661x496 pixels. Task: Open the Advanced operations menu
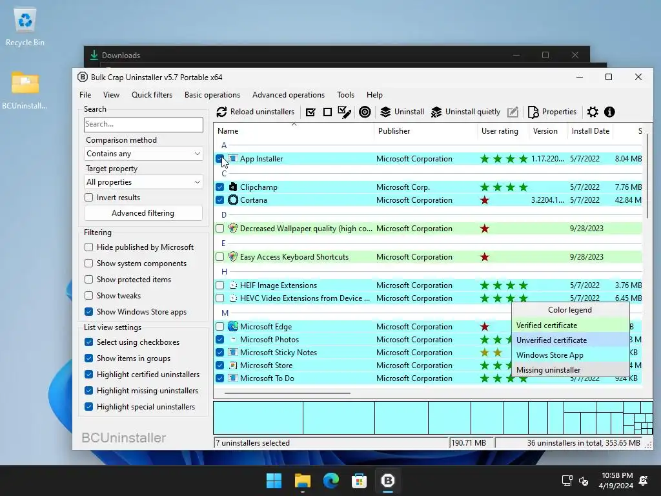click(x=289, y=95)
